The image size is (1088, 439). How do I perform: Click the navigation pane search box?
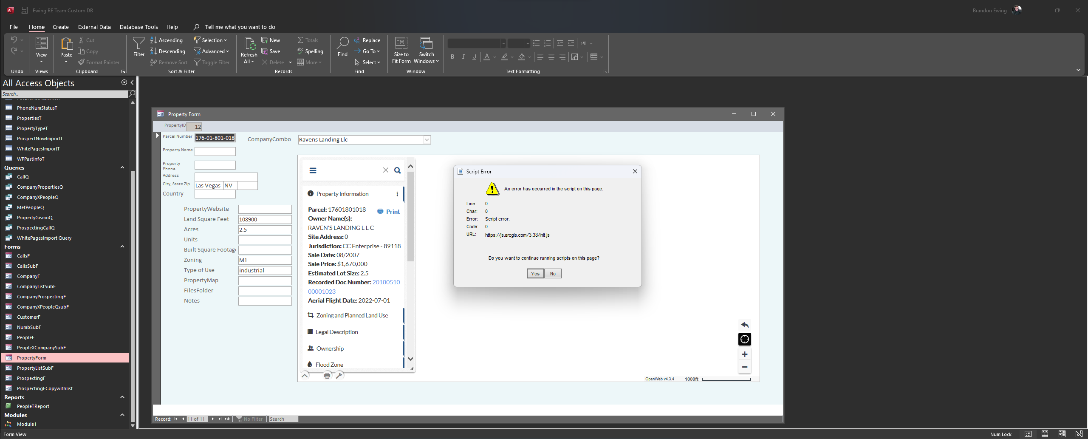(x=64, y=93)
